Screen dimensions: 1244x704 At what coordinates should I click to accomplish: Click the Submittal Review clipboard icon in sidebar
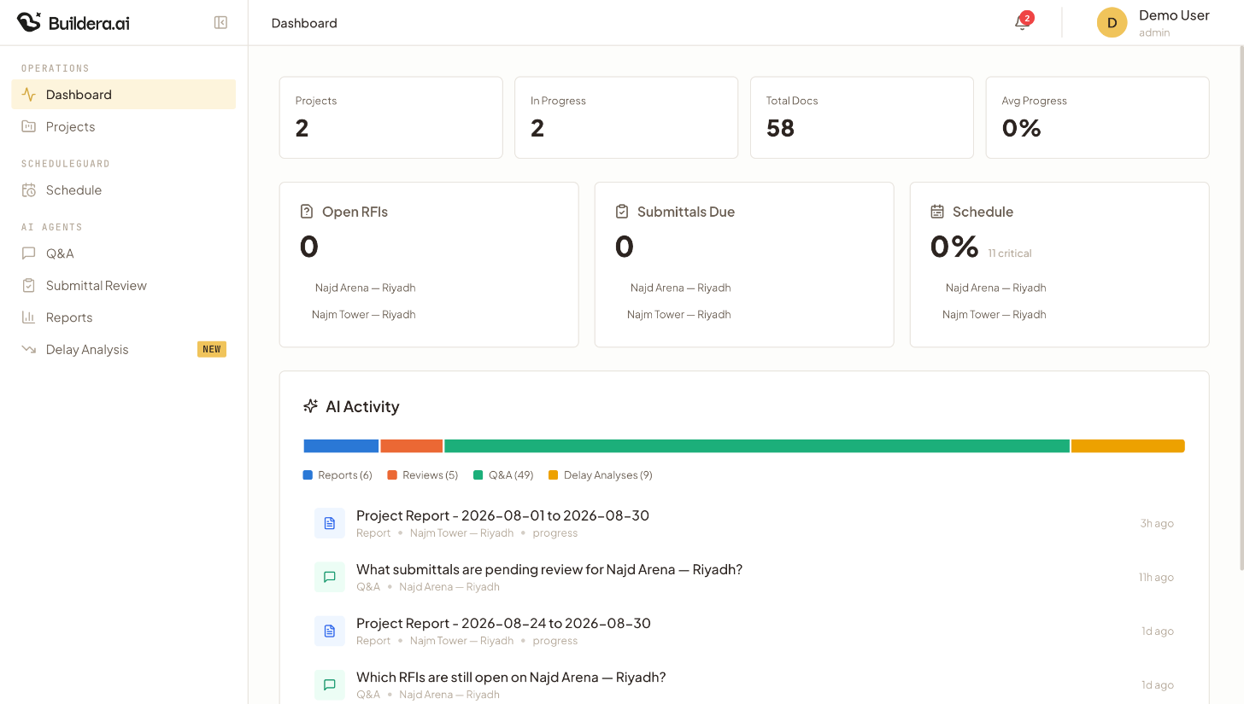[28, 286]
